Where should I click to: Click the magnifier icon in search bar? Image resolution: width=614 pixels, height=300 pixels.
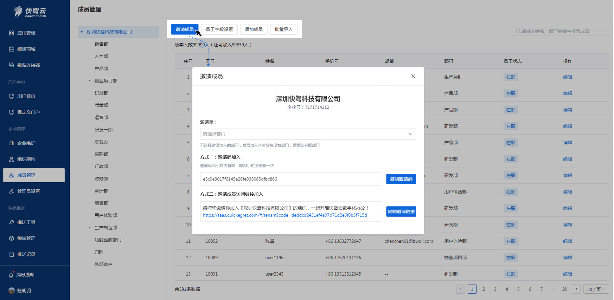[518, 31]
